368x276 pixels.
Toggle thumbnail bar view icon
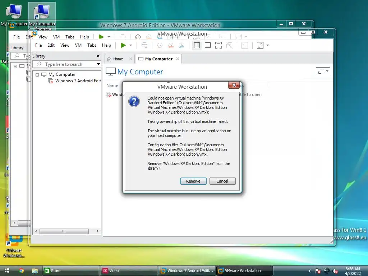pos(208,45)
